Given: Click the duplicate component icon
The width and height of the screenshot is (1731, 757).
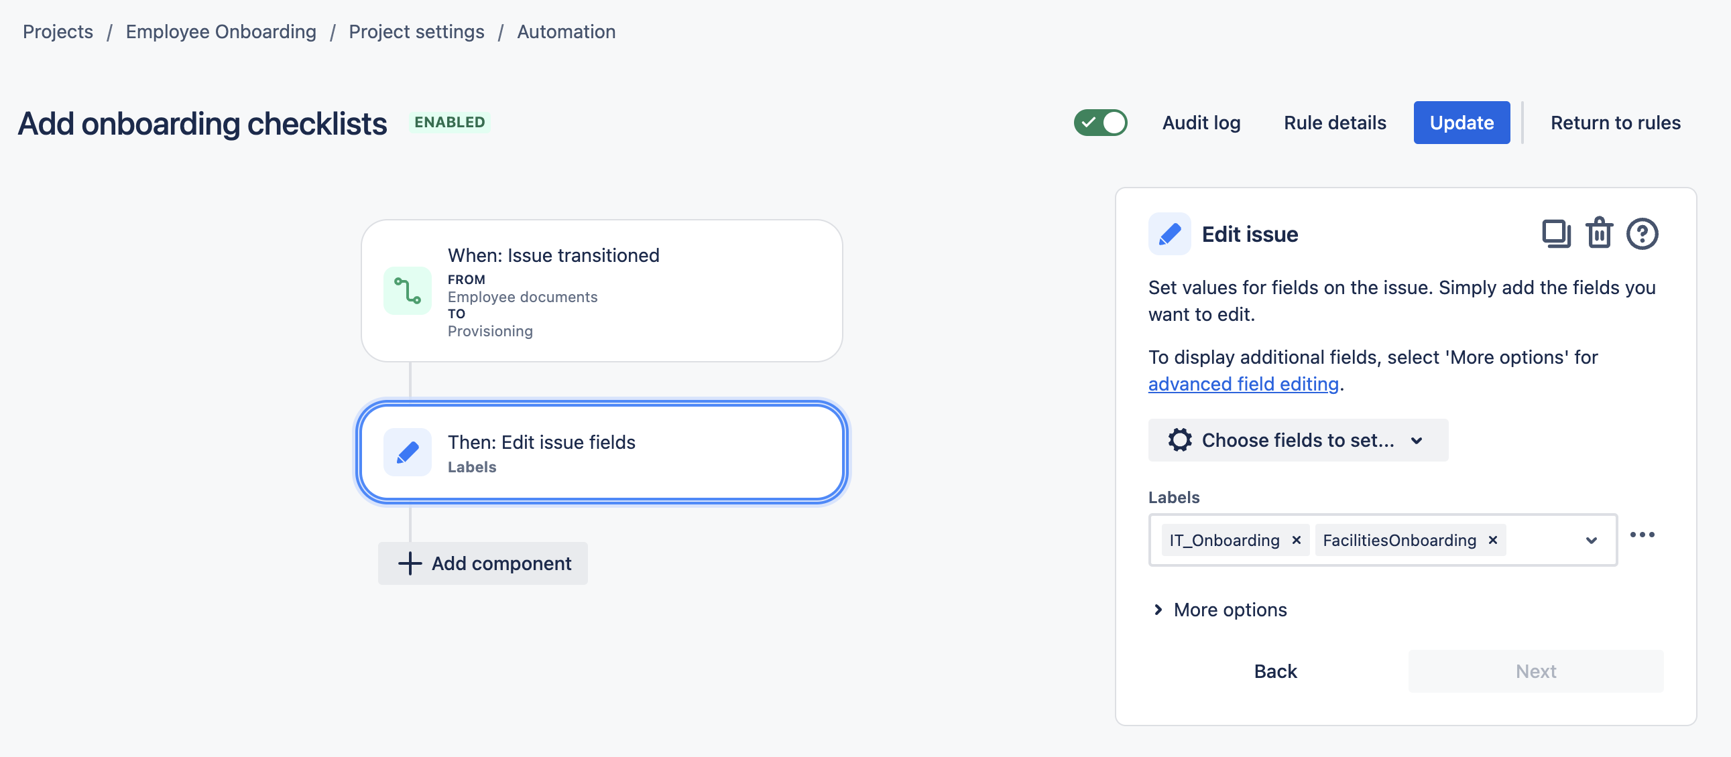Looking at the screenshot, I should (x=1555, y=234).
